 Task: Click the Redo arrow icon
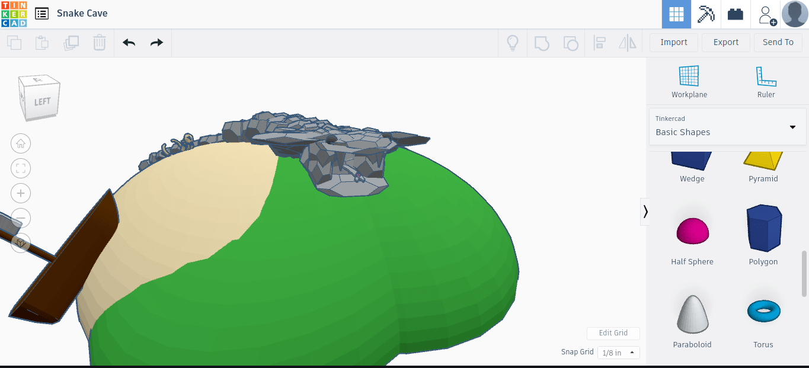click(156, 42)
